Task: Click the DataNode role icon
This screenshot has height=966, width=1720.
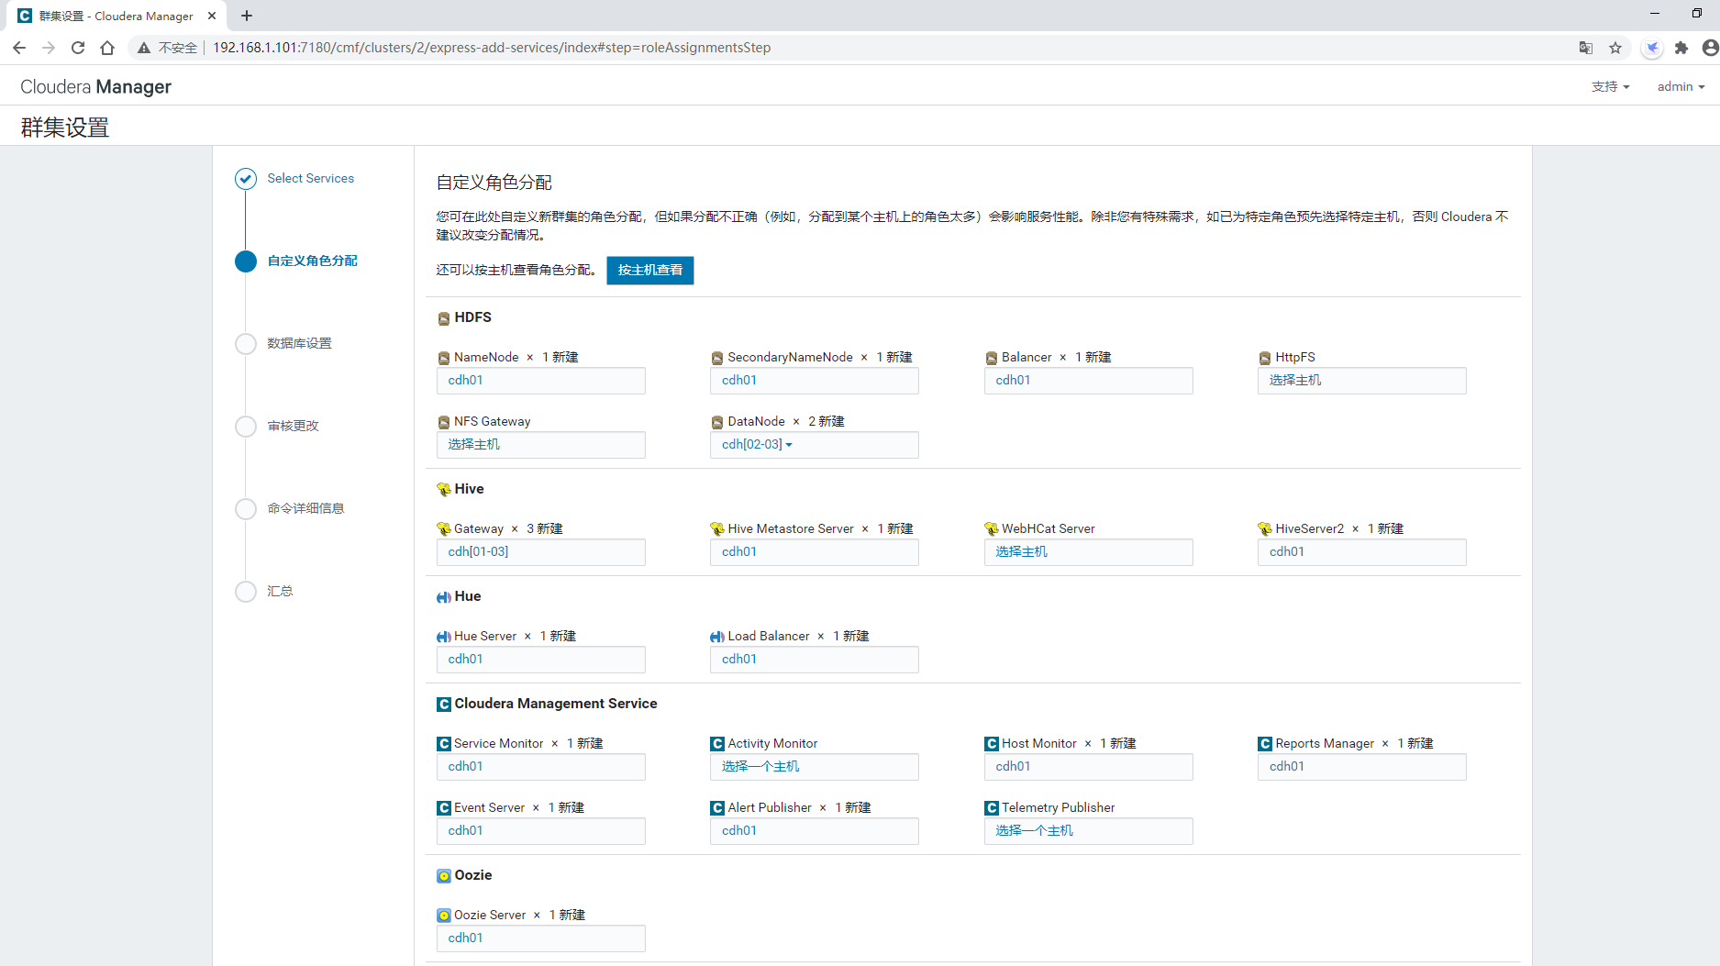Action: pos(717,422)
